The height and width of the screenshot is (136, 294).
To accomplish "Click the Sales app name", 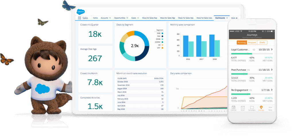I will coord(85,18).
